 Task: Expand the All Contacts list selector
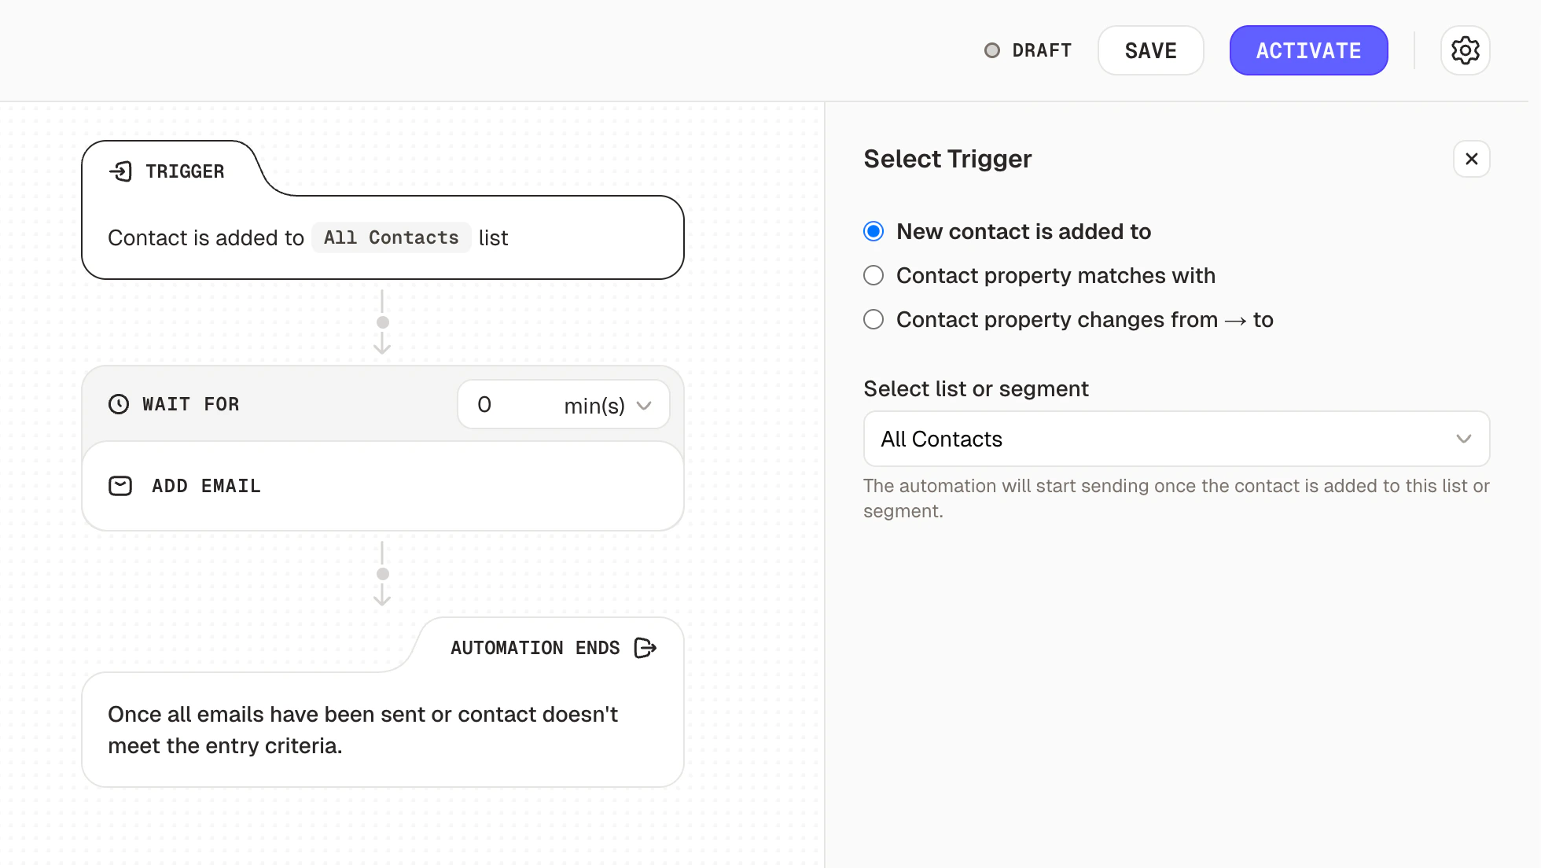point(1176,439)
